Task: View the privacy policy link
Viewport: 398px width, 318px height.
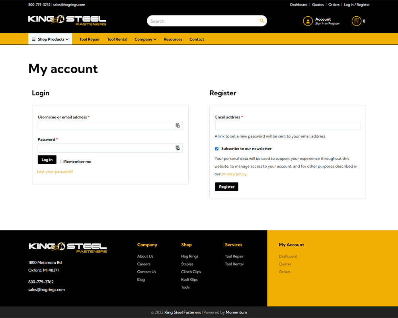Action: [234, 174]
